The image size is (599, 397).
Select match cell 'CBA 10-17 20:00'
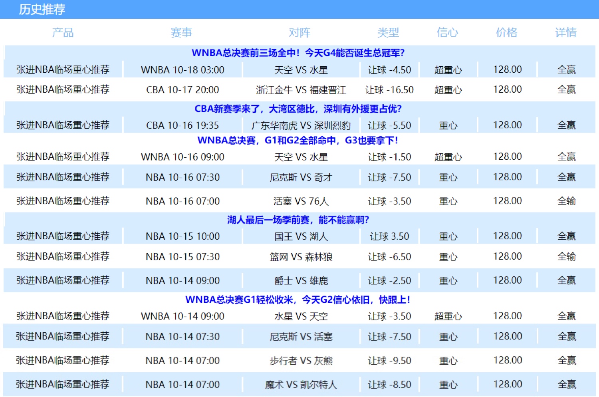[182, 90]
